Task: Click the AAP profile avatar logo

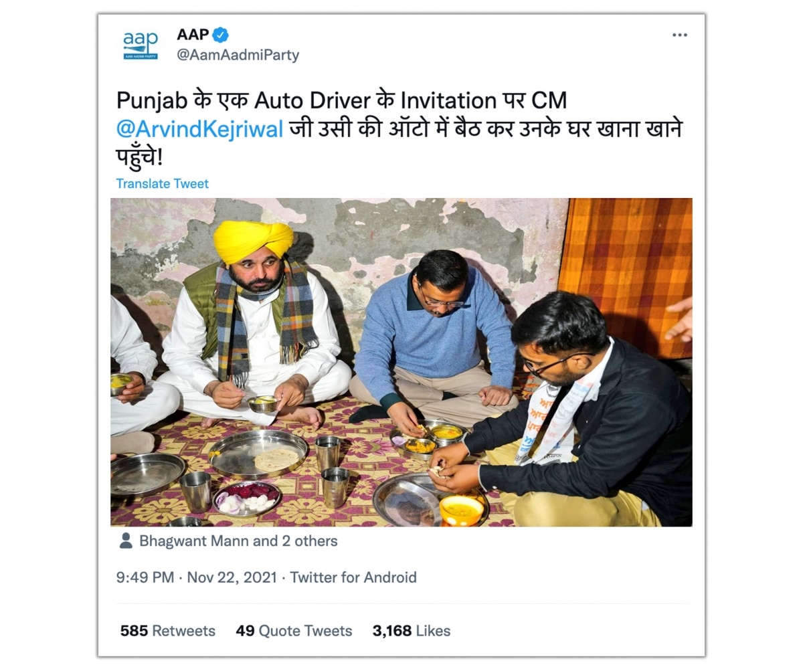Action: coord(141,45)
